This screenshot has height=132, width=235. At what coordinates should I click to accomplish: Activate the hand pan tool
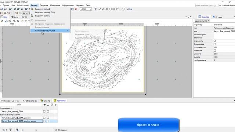22,21
